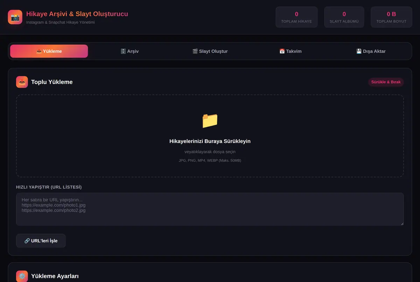Viewport: 420px width, 282px height.
Task: Focus the URL list paste textarea
Action: [x=210, y=209]
